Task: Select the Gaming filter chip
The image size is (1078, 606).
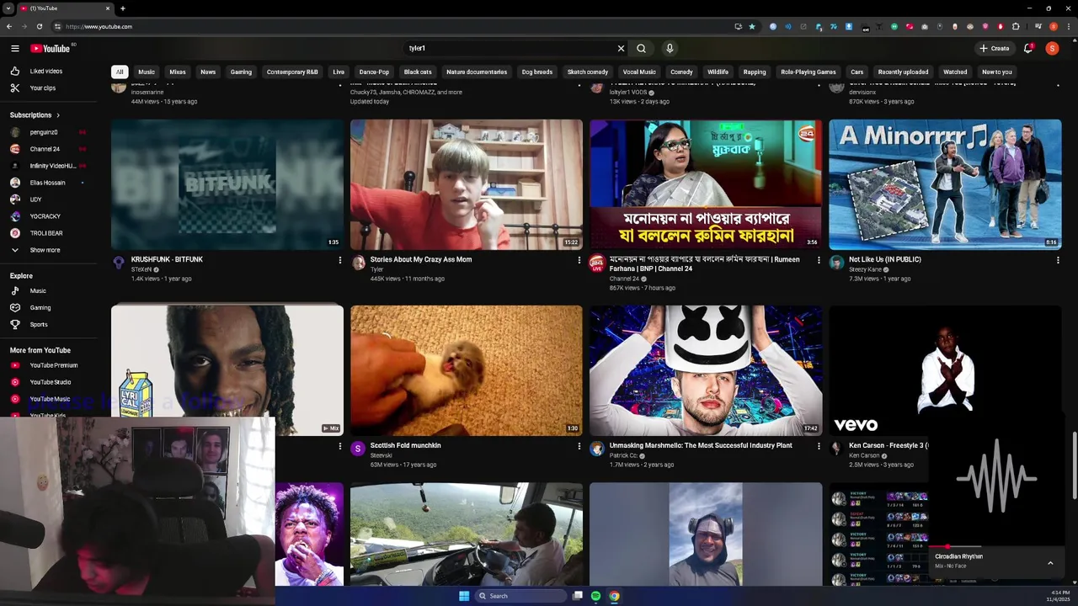Action: [241, 72]
